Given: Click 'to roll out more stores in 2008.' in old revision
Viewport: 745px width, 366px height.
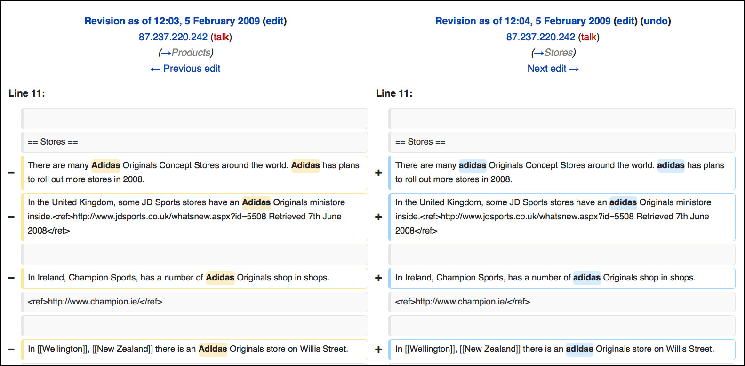Looking at the screenshot, I should coord(86,179).
